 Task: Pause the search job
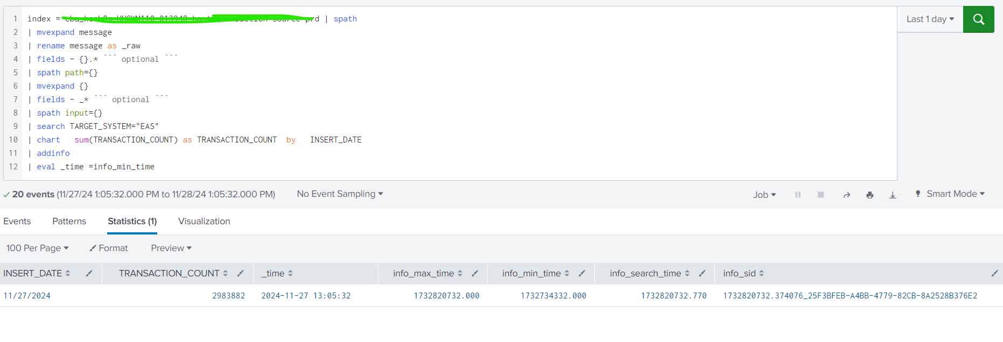(798, 195)
